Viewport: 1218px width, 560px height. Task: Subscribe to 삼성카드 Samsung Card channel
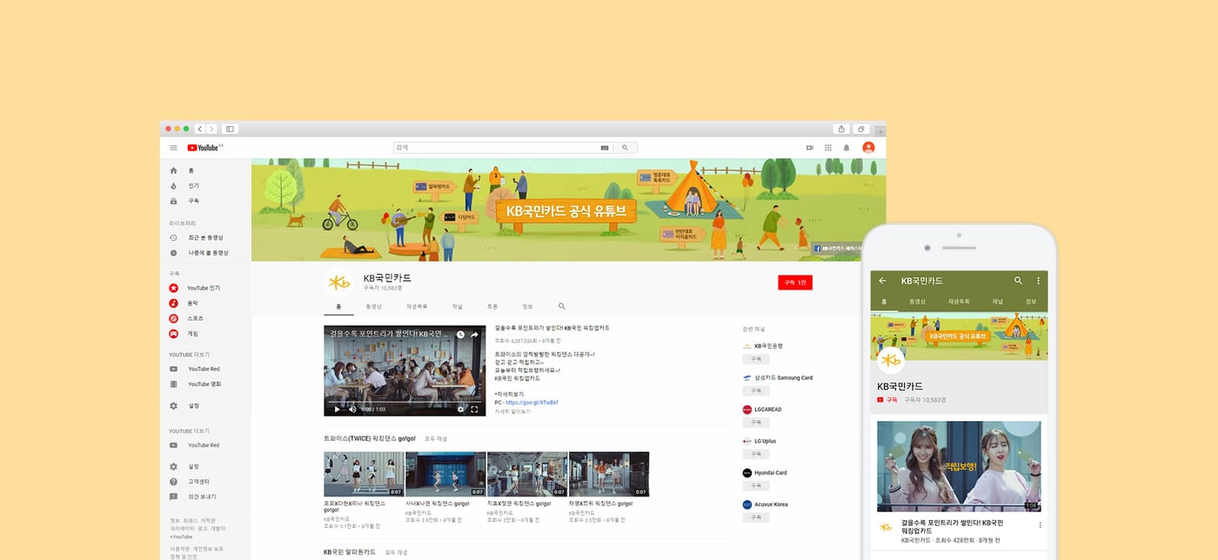755,390
